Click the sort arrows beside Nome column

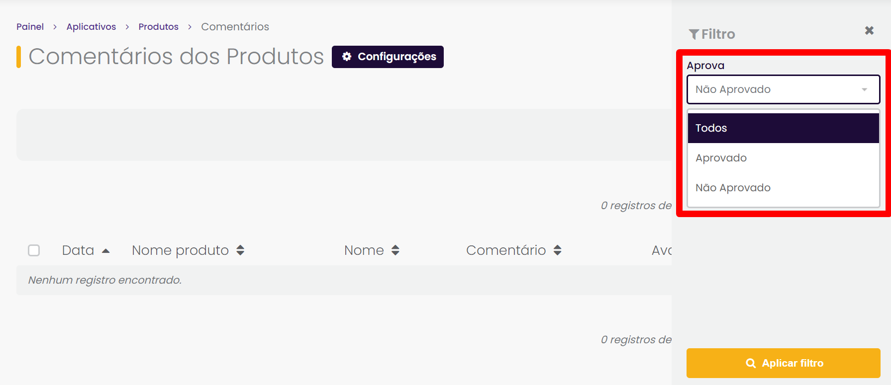tap(396, 250)
